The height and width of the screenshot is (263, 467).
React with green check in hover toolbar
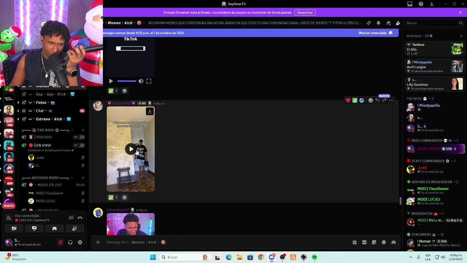(355, 100)
